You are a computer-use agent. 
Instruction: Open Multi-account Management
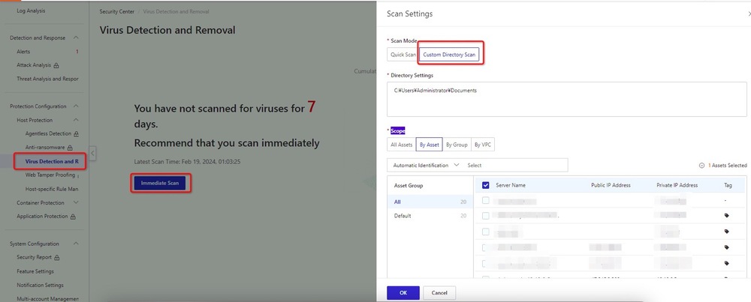click(47, 299)
